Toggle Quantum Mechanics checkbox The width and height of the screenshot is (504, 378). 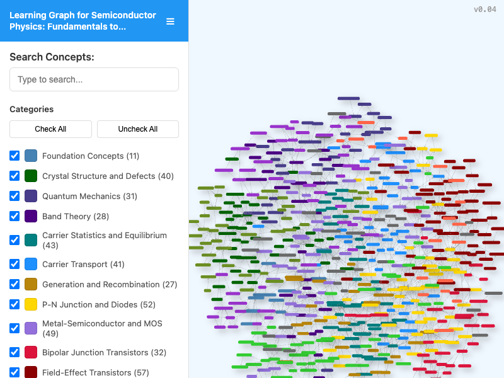[14, 196]
